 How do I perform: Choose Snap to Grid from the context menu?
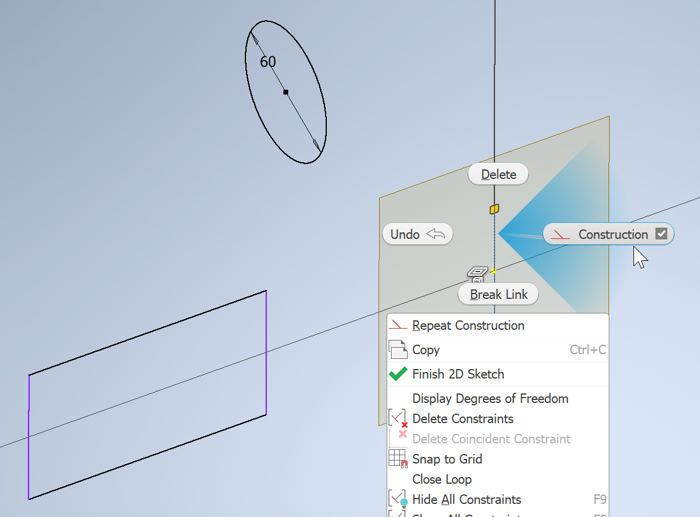447,459
